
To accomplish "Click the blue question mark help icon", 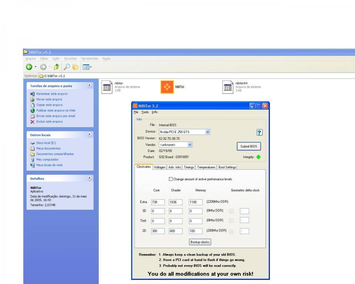I will click(x=260, y=132).
